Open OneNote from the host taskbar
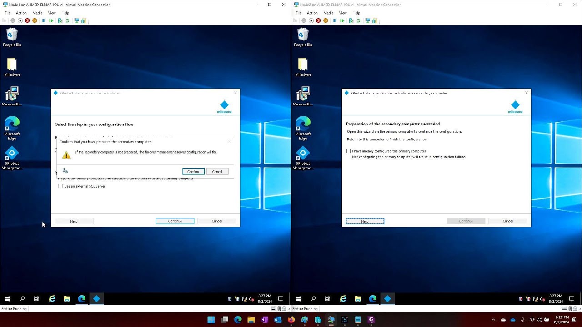The width and height of the screenshot is (582, 327). (x=265, y=320)
